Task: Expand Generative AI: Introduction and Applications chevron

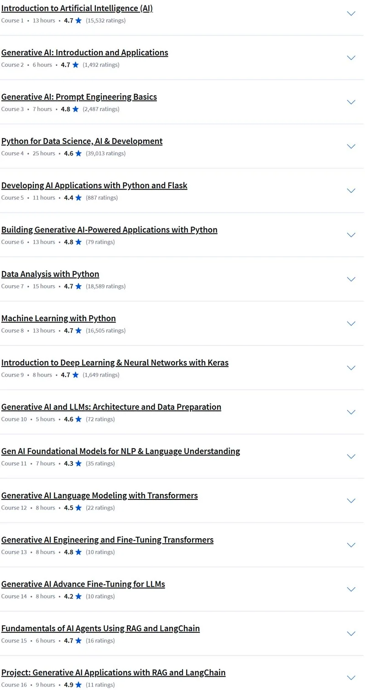Action: 351,58
